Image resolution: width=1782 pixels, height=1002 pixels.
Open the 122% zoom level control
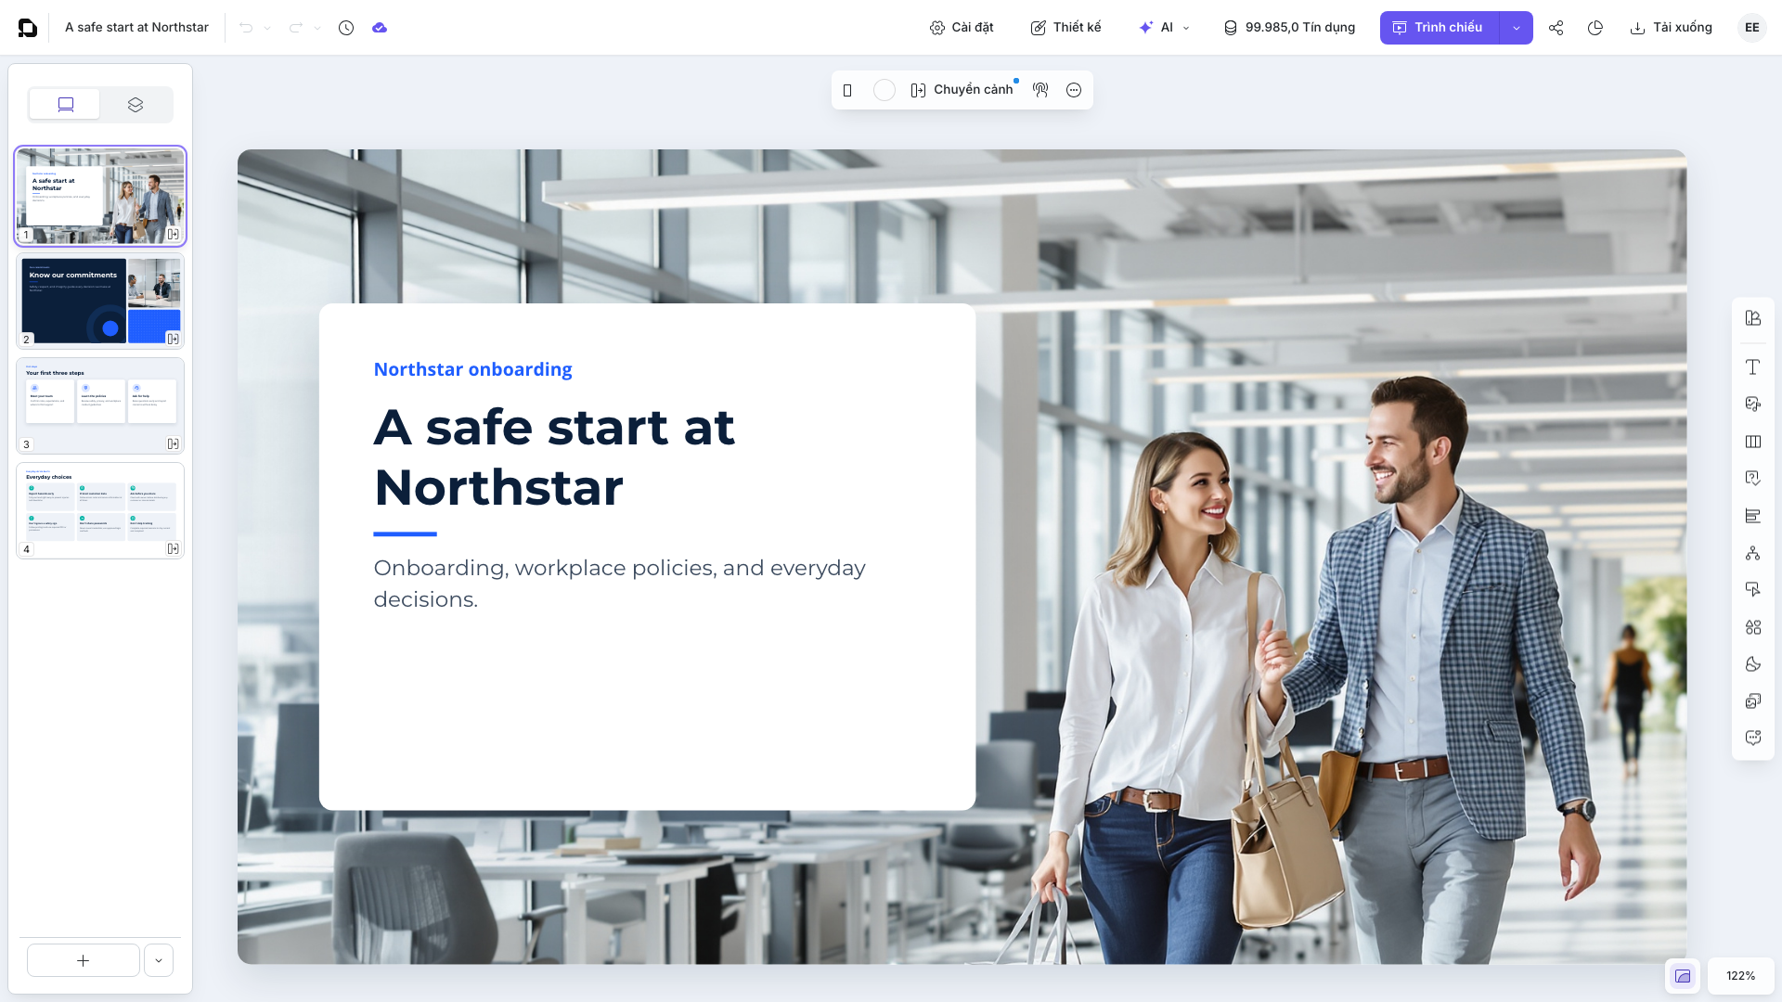(1740, 976)
